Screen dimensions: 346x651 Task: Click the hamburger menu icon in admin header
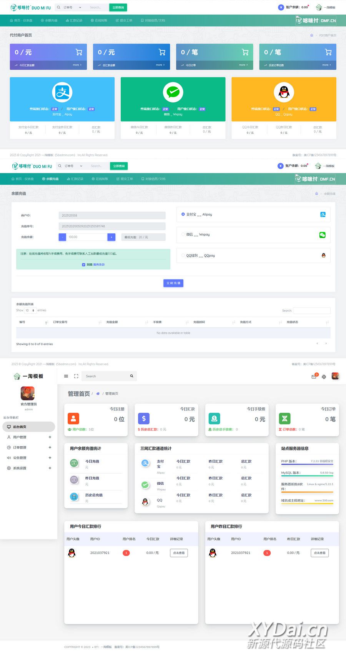(66, 376)
